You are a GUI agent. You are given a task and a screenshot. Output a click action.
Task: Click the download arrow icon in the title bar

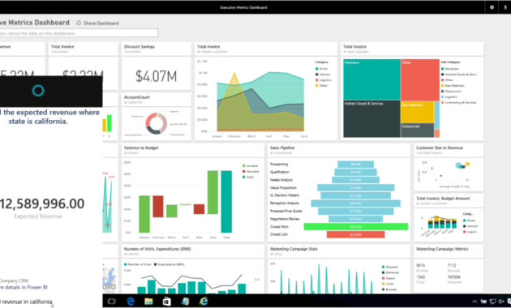pyautogui.click(x=505, y=7)
